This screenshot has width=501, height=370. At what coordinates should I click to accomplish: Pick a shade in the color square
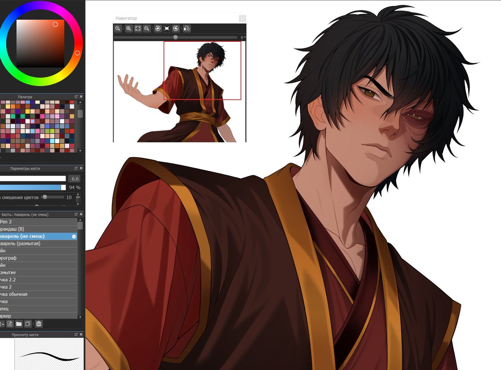(x=40, y=43)
